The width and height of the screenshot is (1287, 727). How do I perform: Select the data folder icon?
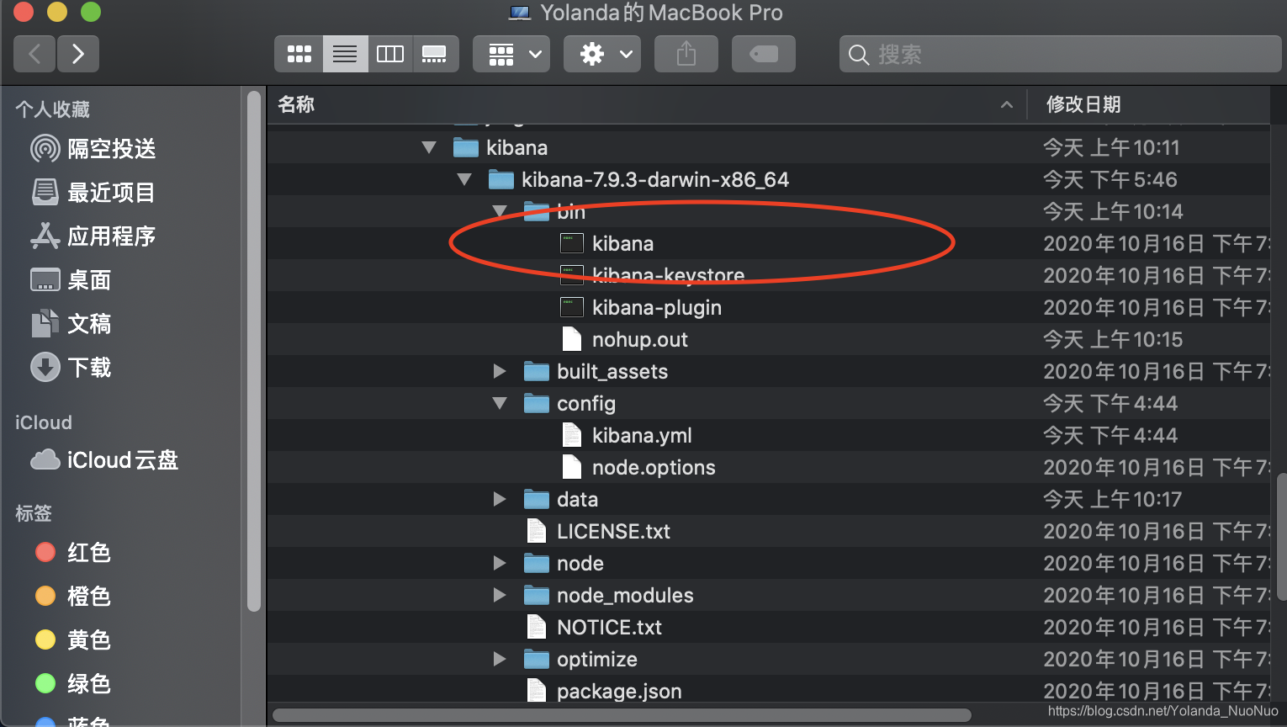point(537,500)
